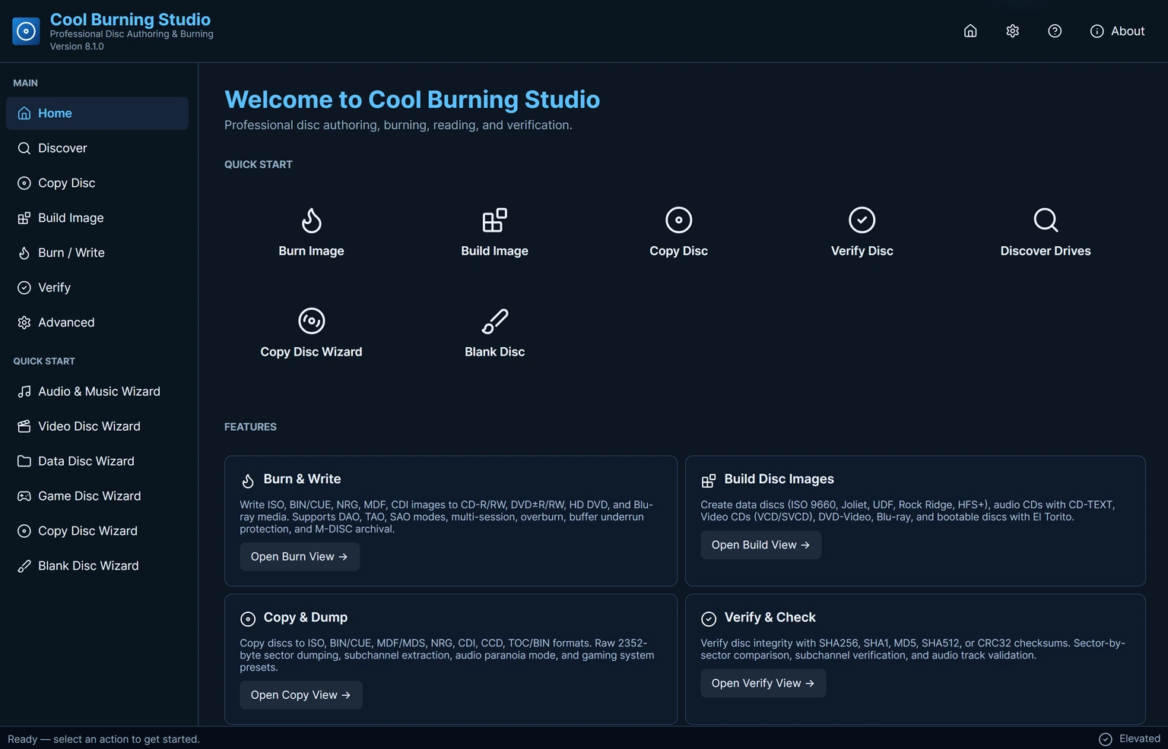The width and height of the screenshot is (1168, 749).
Task: Click the Elevated status bar text
Action: click(1140, 738)
